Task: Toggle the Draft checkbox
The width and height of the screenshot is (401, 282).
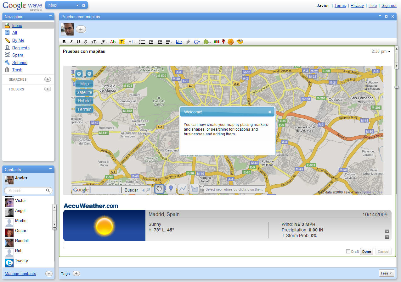Action: coord(348,252)
